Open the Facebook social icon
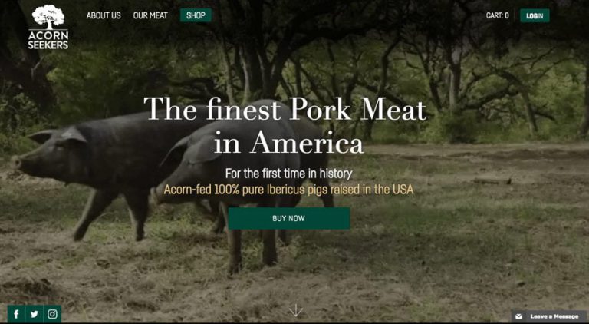The width and height of the screenshot is (589, 324). pyautogui.click(x=16, y=314)
